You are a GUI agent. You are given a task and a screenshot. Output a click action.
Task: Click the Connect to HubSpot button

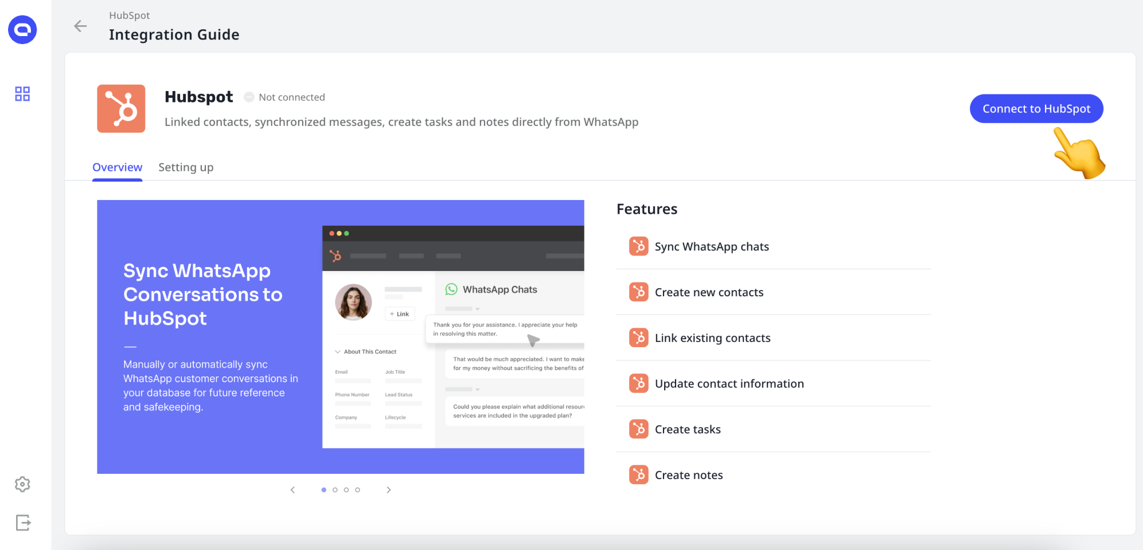tap(1036, 109)
